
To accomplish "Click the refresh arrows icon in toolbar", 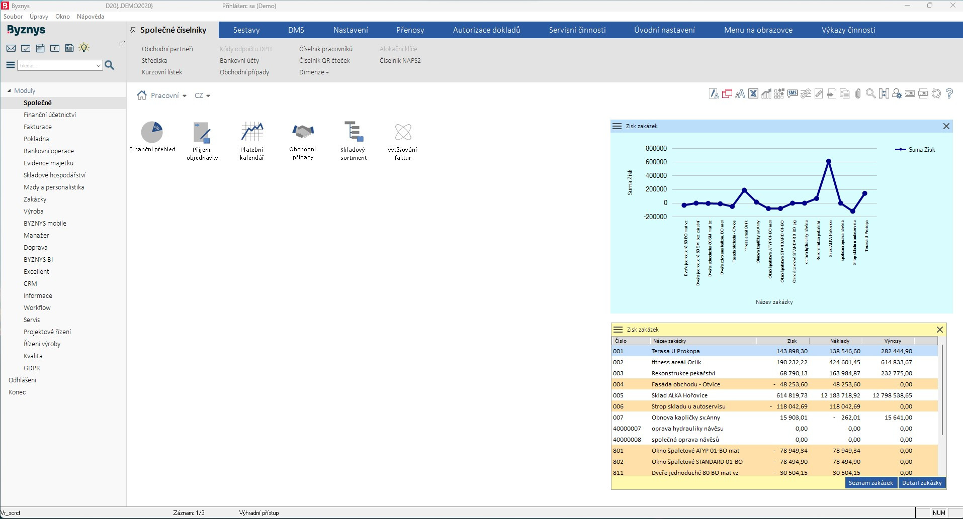I will (x=936, y=93).
